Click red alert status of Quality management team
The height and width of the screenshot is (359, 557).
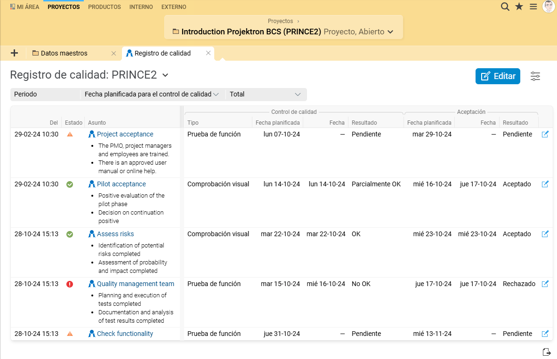point(70,284)
